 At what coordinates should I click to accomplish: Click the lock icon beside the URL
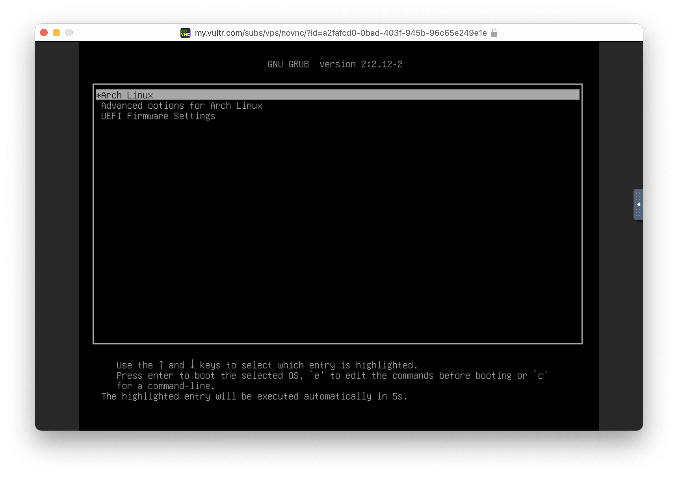[494, 33]
